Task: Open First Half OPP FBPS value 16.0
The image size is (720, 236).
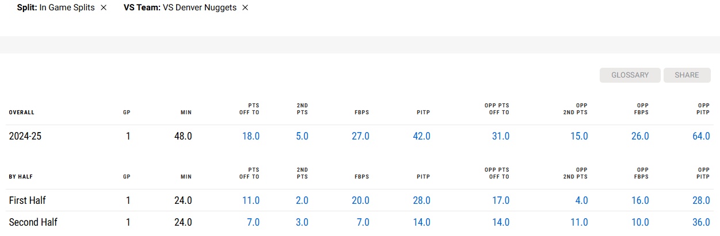Action: (x=640, y=200)
